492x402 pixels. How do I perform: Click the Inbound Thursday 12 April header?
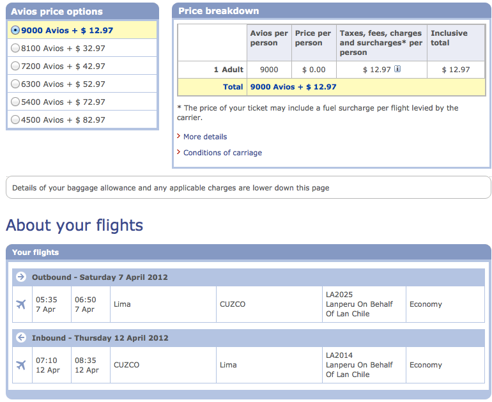pos(99,338)
